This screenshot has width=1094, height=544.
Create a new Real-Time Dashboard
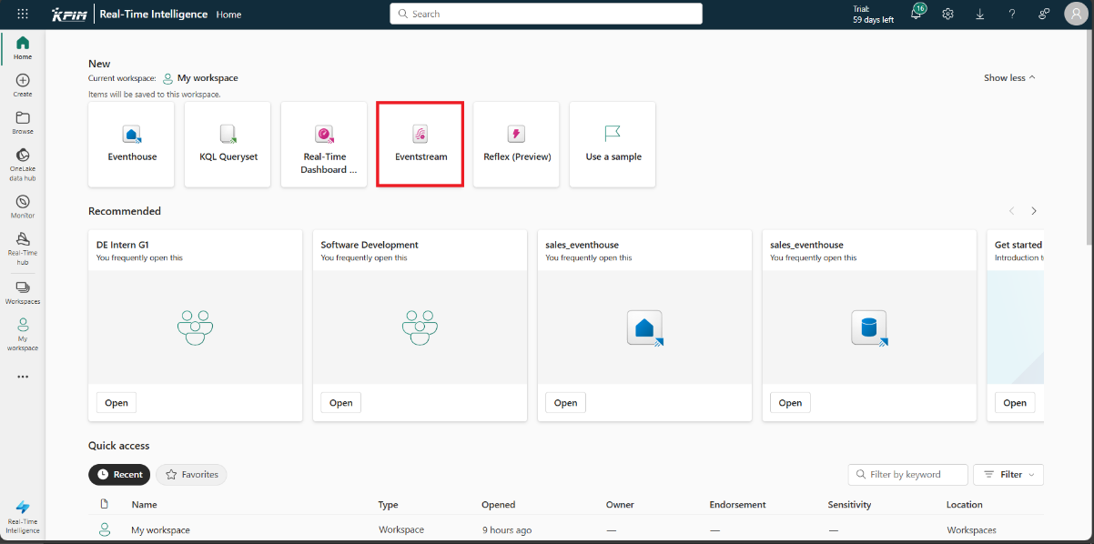(324, 145)
